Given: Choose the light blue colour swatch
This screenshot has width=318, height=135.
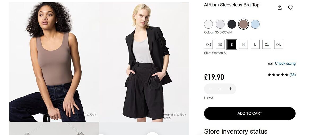Looking at the screenshot, I should pyautogui.click(x=255, y=24).
